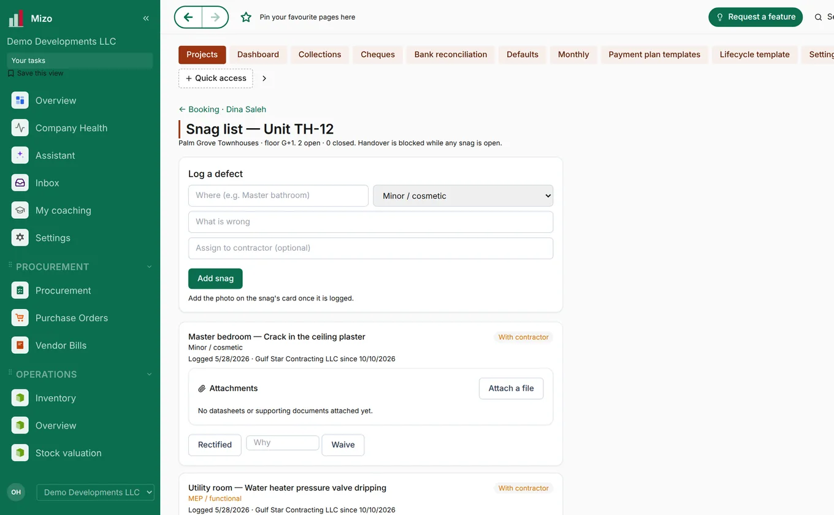Collapse the sidebar with the double-chevron icon
Viewport: 834px width, 515px height.
(x=146, y=18)
